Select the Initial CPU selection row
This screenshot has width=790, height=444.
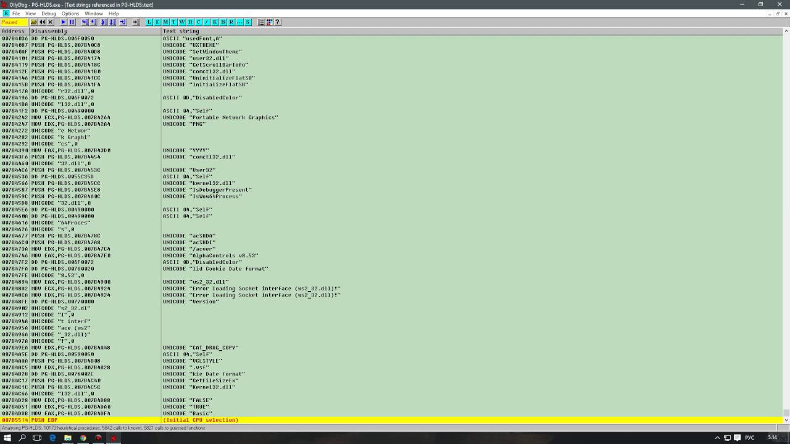(391, 420)
